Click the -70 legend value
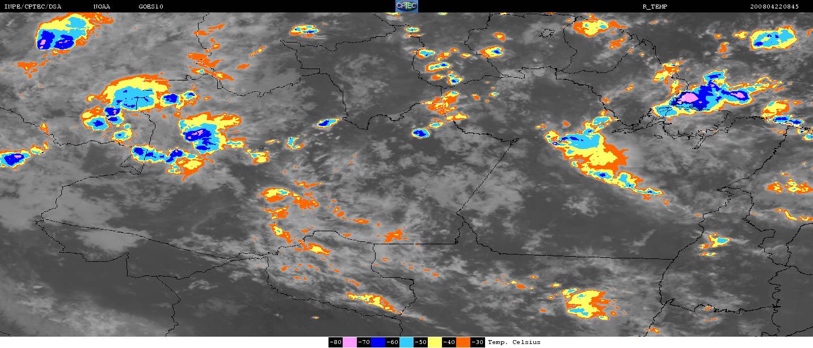 (x=364, y=342)
